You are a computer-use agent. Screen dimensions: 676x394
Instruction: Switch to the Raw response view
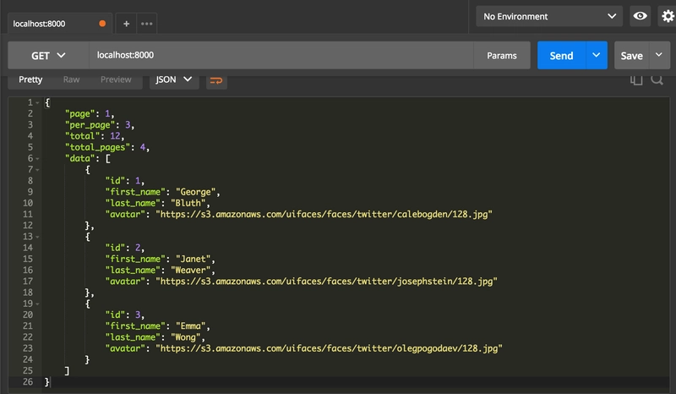(72, 79)
